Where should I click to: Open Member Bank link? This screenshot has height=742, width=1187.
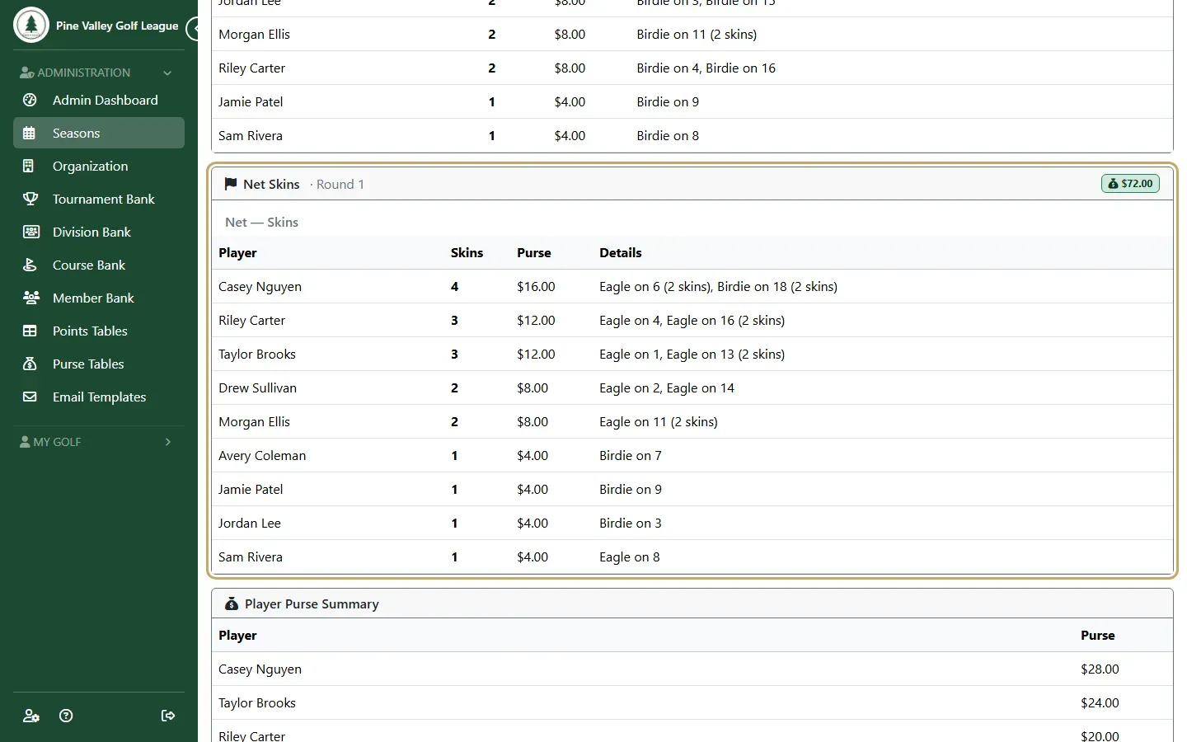coord(99,298)
